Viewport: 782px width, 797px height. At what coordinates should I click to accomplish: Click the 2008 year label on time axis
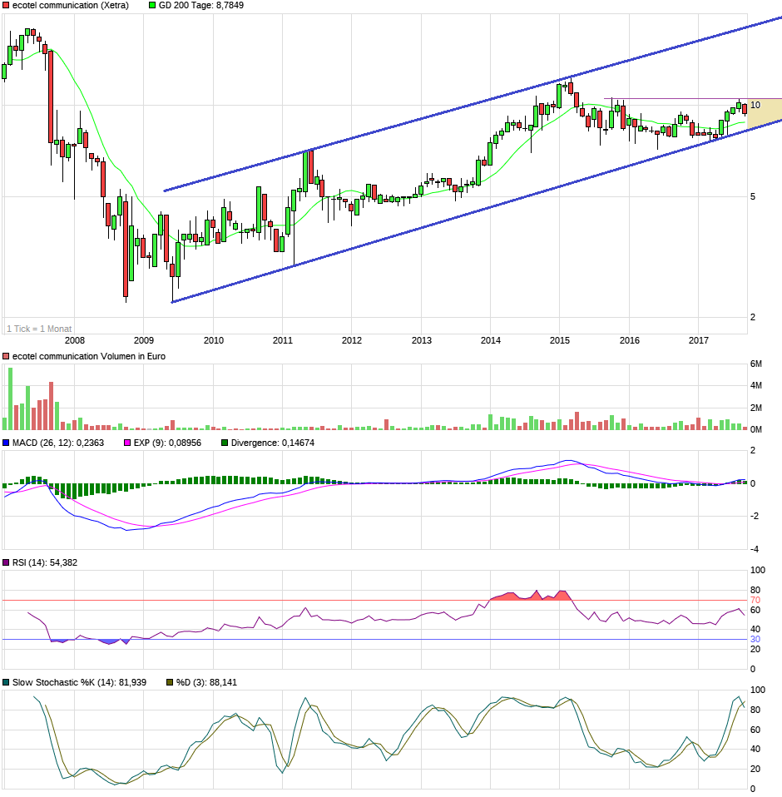[75, 340]
